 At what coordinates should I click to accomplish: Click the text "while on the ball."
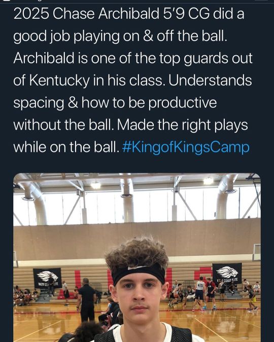[66, 147]
